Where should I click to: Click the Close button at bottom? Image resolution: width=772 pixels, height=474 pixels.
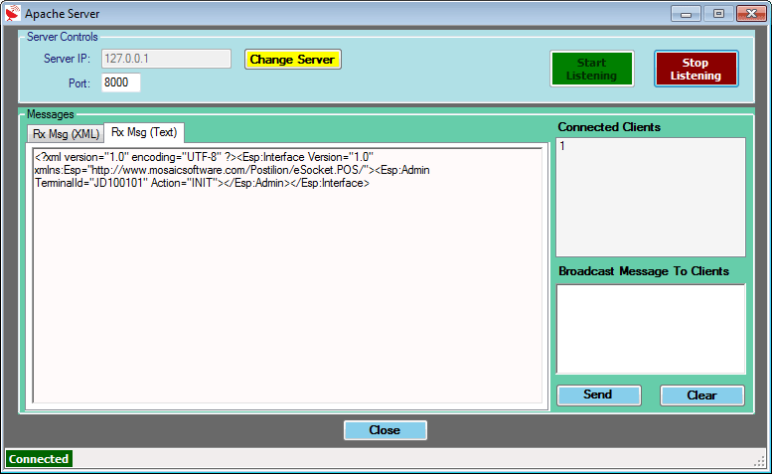tap(386, 430)
